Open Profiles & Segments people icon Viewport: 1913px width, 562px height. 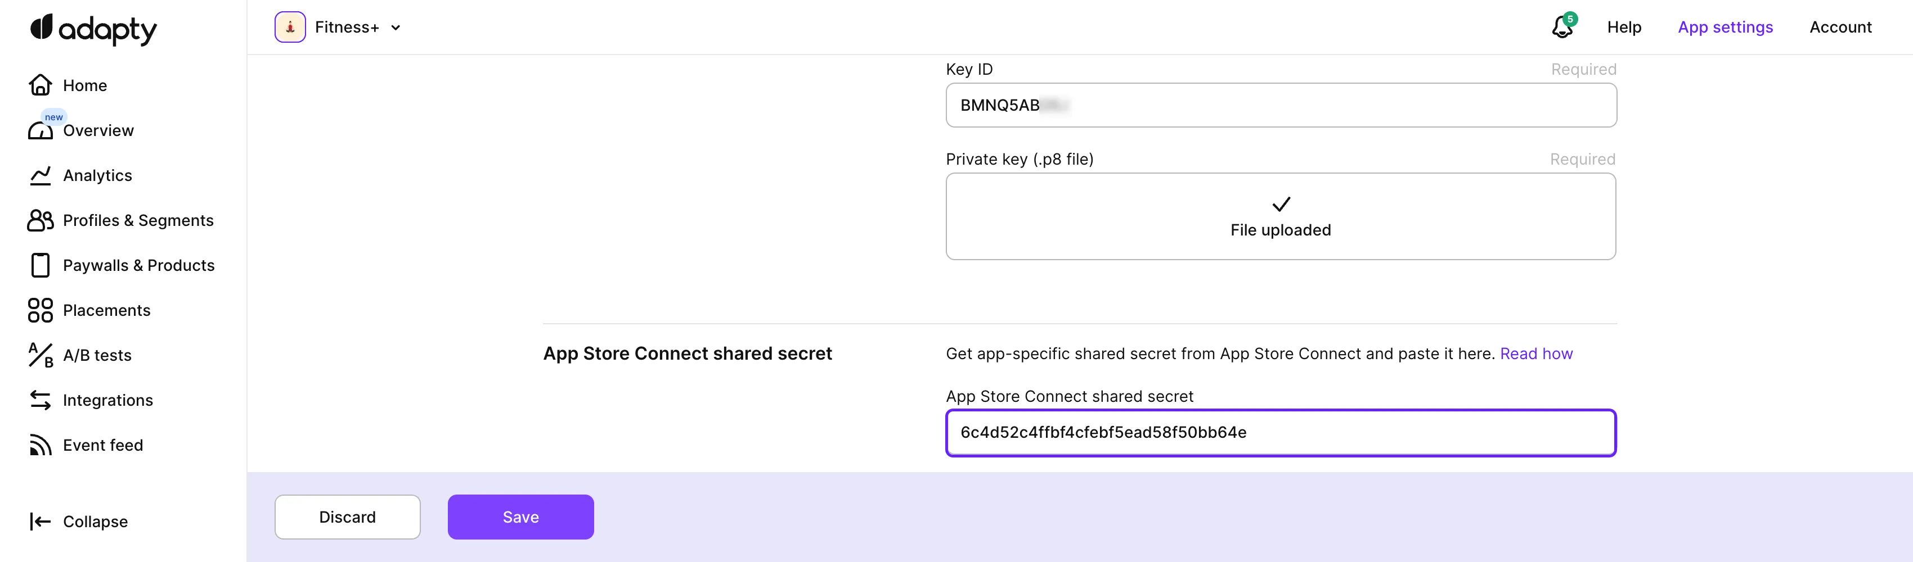40,220
